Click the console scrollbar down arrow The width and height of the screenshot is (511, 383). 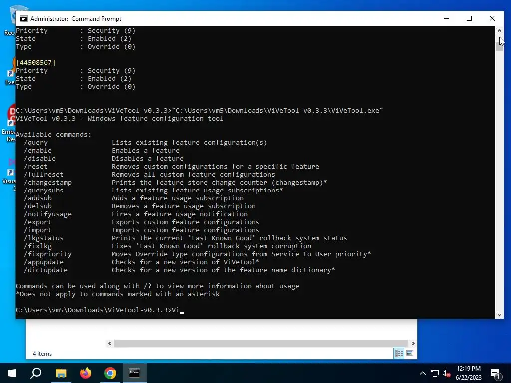499,315
